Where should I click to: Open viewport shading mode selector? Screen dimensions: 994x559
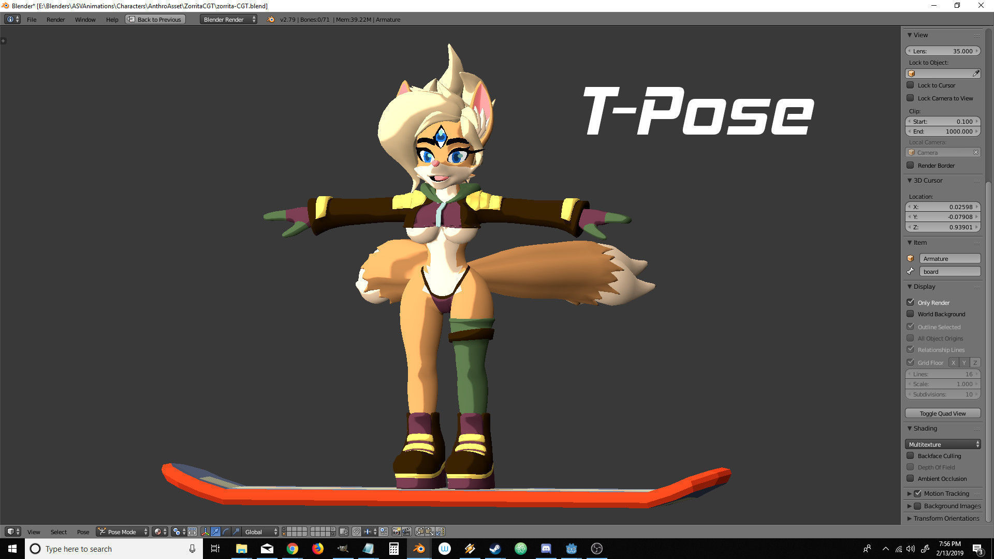click(x=160, y=532)
